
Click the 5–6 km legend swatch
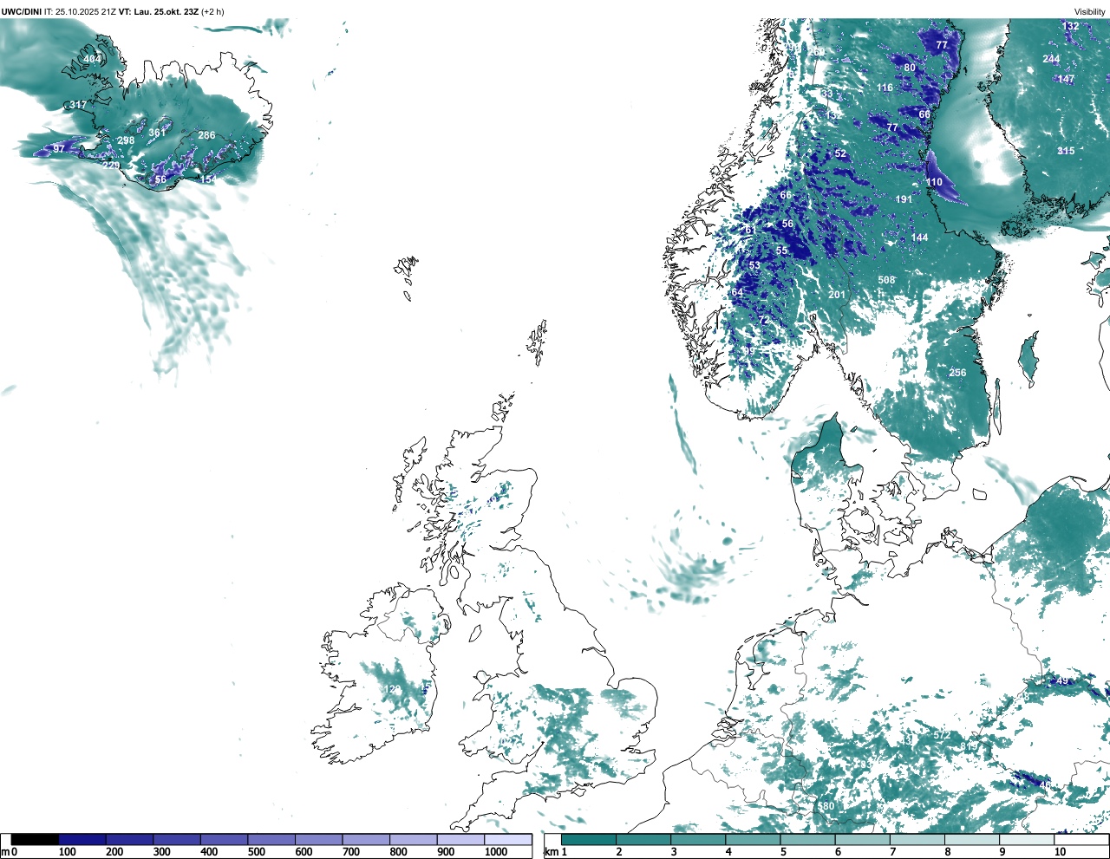click(x=808, y=839)
